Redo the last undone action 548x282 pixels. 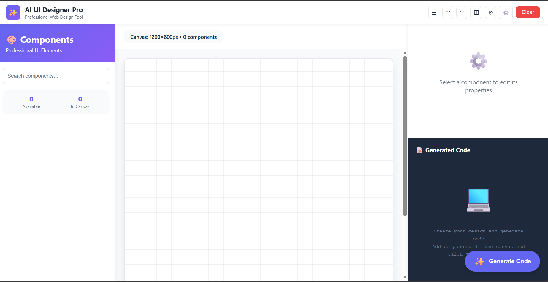462,12
